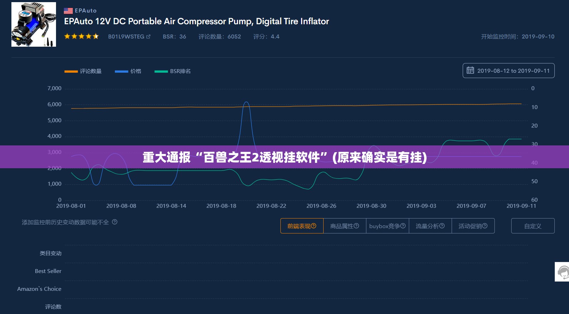Click the five-star rating icons
This screenshot has height=314, width=569.
[x=81, y=36]
